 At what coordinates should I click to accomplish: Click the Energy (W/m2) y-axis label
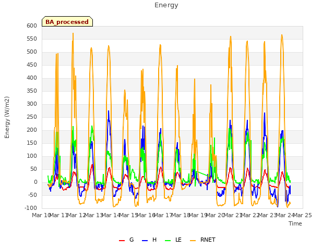click(x=7, y=117)
